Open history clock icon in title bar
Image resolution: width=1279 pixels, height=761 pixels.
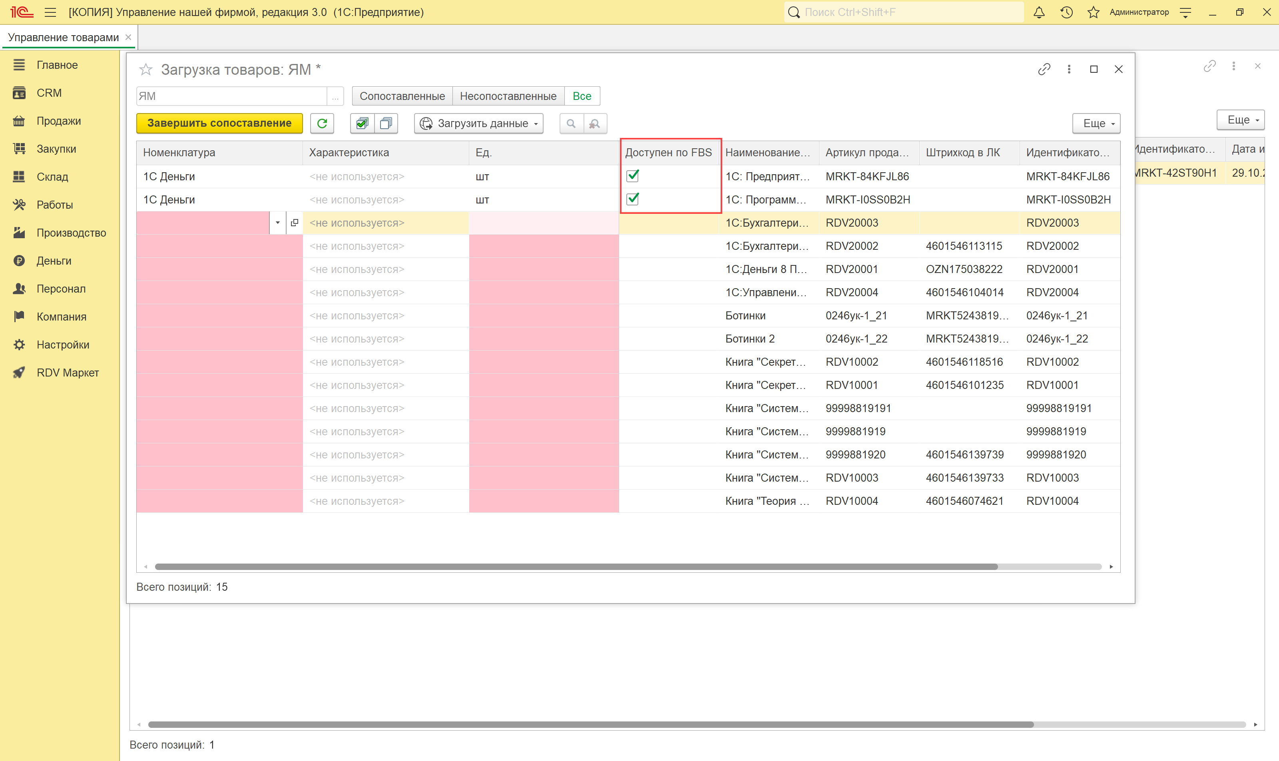(x=1067, y=12)
